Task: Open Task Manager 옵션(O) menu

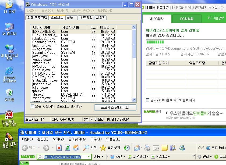Action: [x=47, y=11]
